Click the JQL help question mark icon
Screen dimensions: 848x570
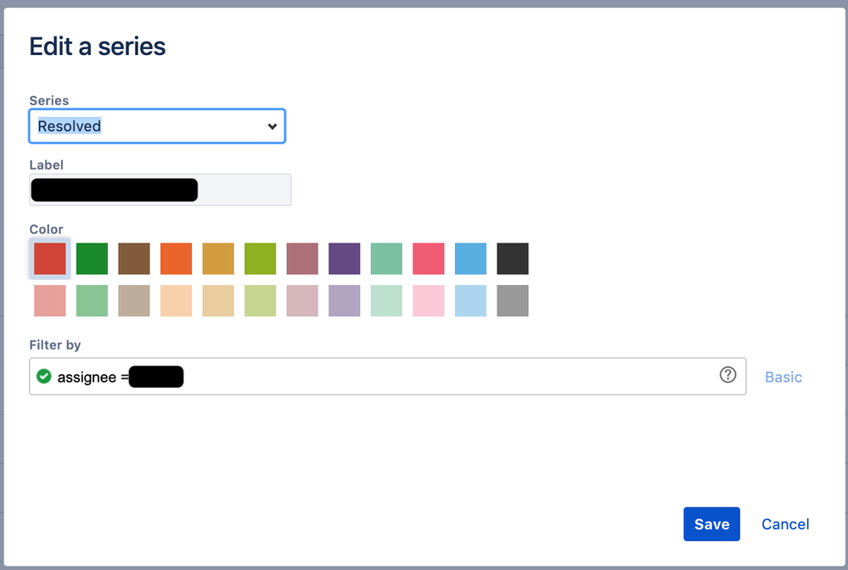tap(727, 376)
